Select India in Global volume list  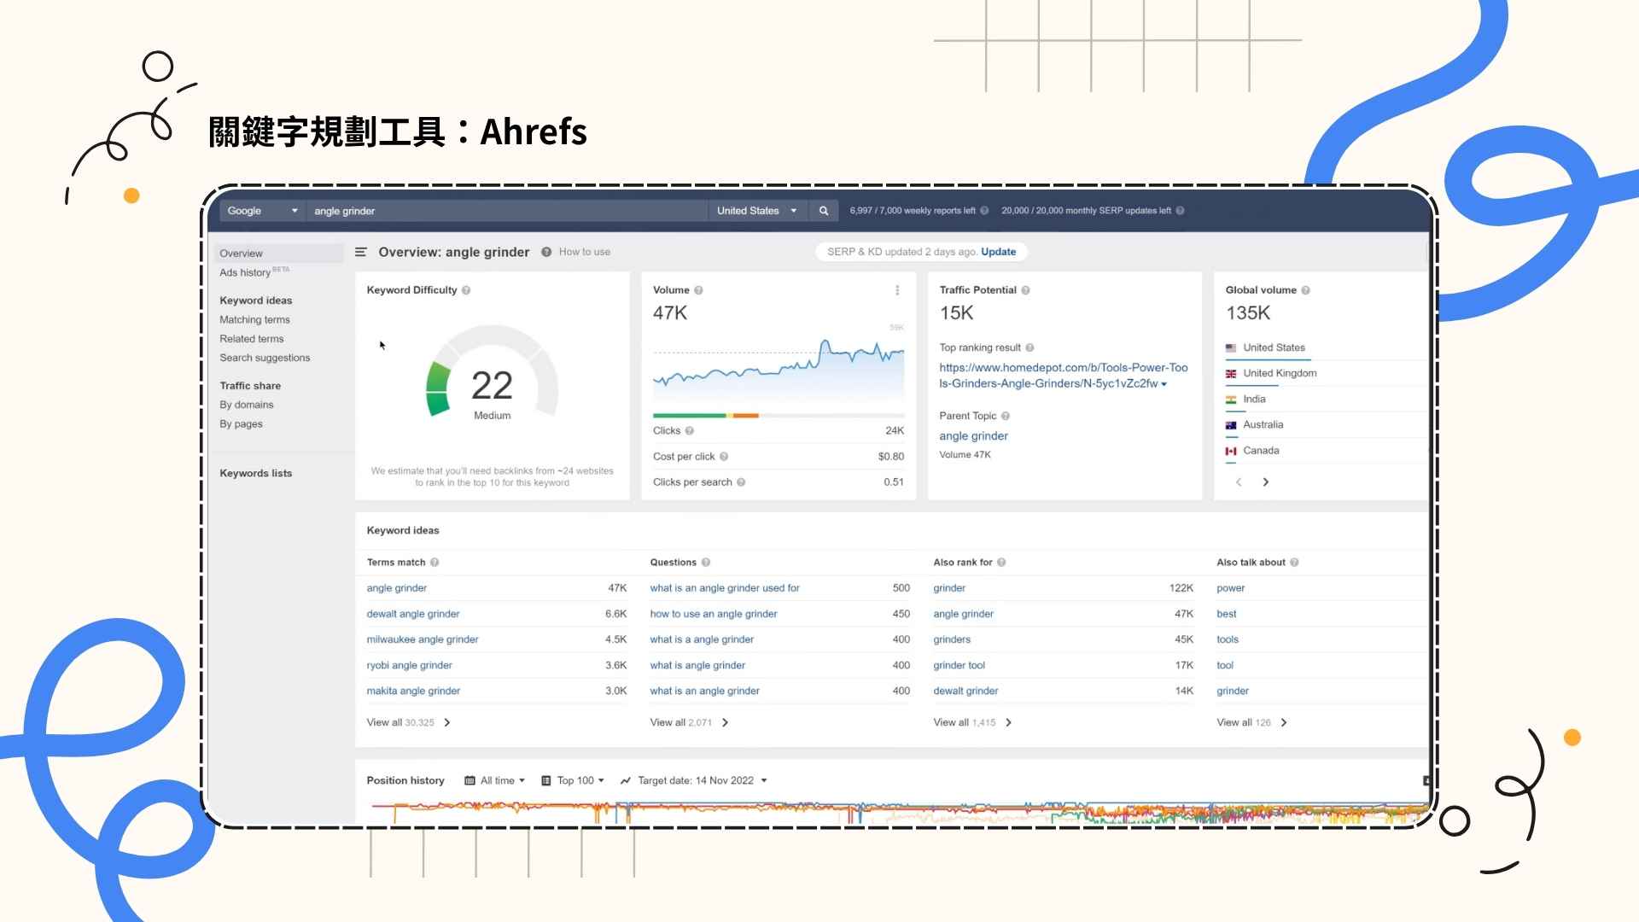pos(1254,399)
